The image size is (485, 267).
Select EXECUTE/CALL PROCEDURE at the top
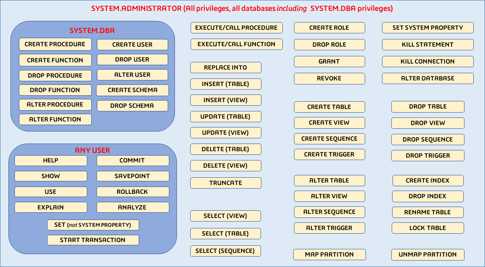pyautogui.click(x=236, y=28)
